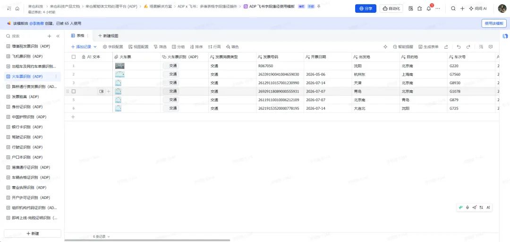Open the 行高 row height tool
The image size is (510, 242).
click(214, 47)
